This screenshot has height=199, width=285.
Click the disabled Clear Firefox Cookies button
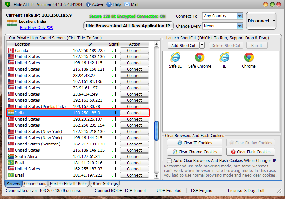point(250,143)
